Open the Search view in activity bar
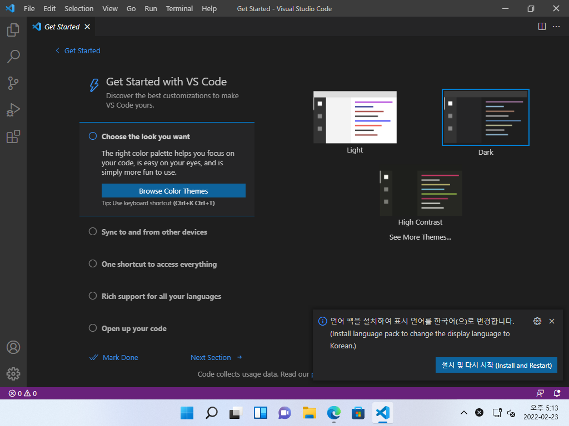 [x=13, y=57]
